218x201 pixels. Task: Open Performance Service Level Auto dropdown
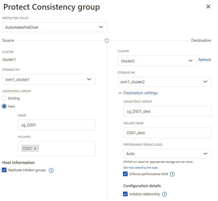click(167, 154)
